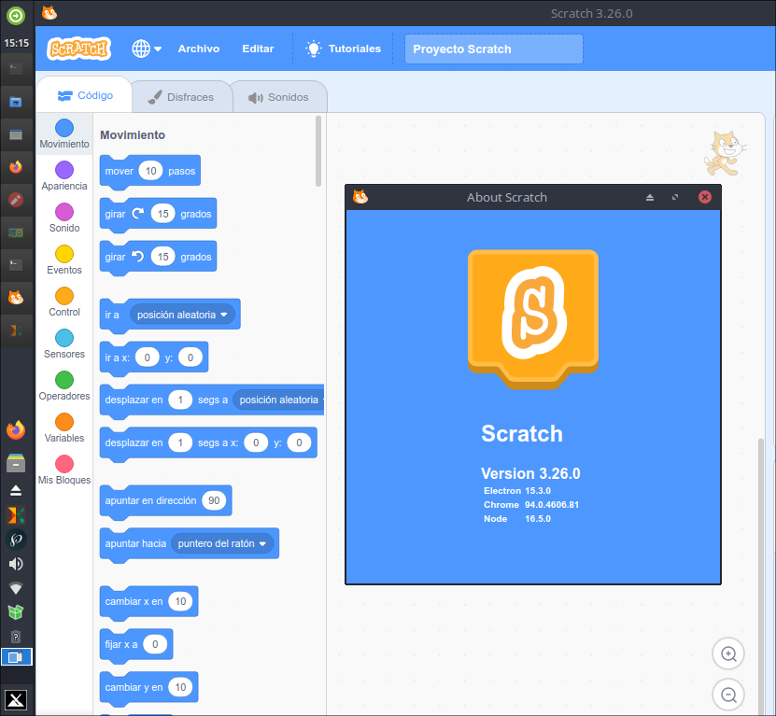This screenshot has height=716, width=776.
Task: Switch to the Sonidos tab
Action: 278,97
